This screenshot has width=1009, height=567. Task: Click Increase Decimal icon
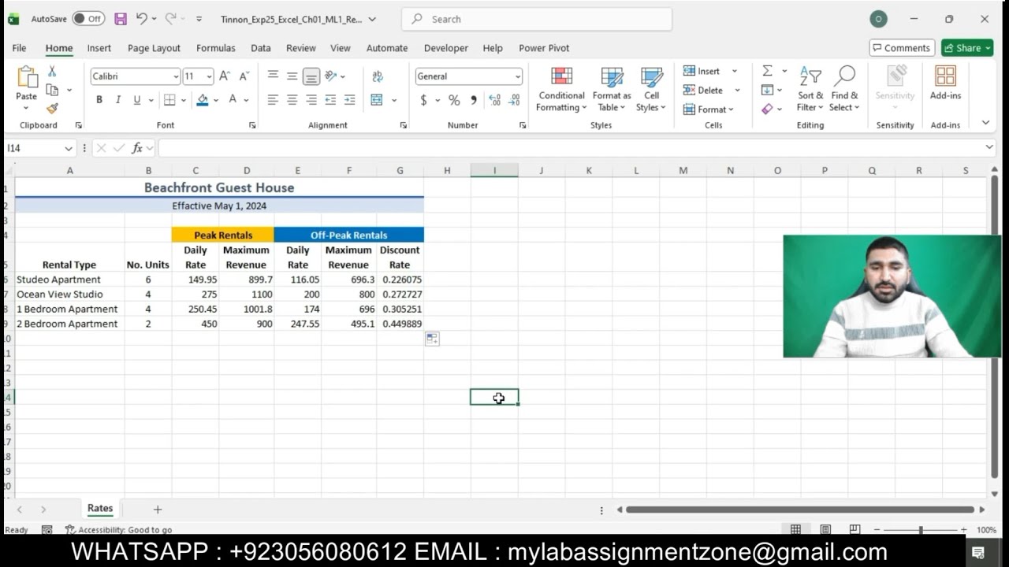[494, 100]
